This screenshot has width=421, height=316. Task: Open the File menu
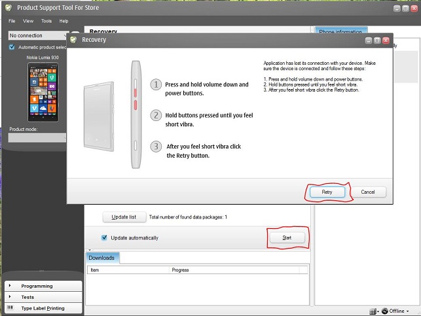click(12, 21)
